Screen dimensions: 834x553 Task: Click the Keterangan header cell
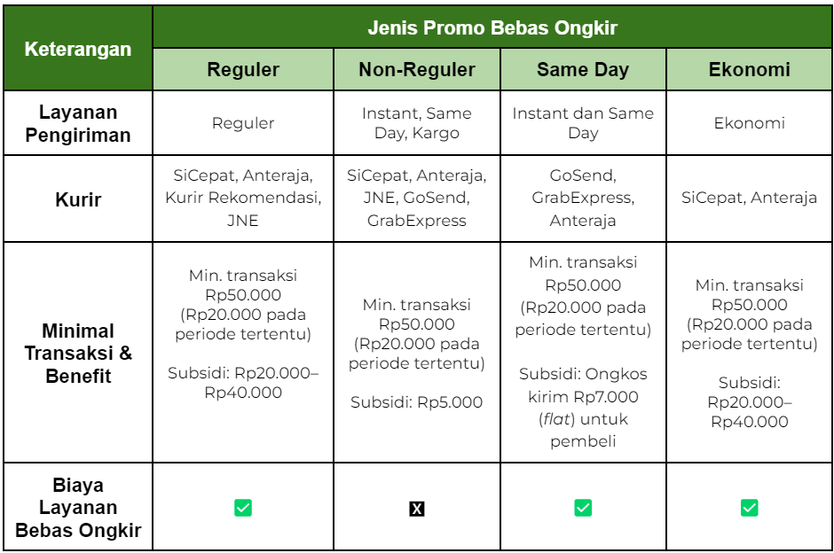click(x=78, y=49)
